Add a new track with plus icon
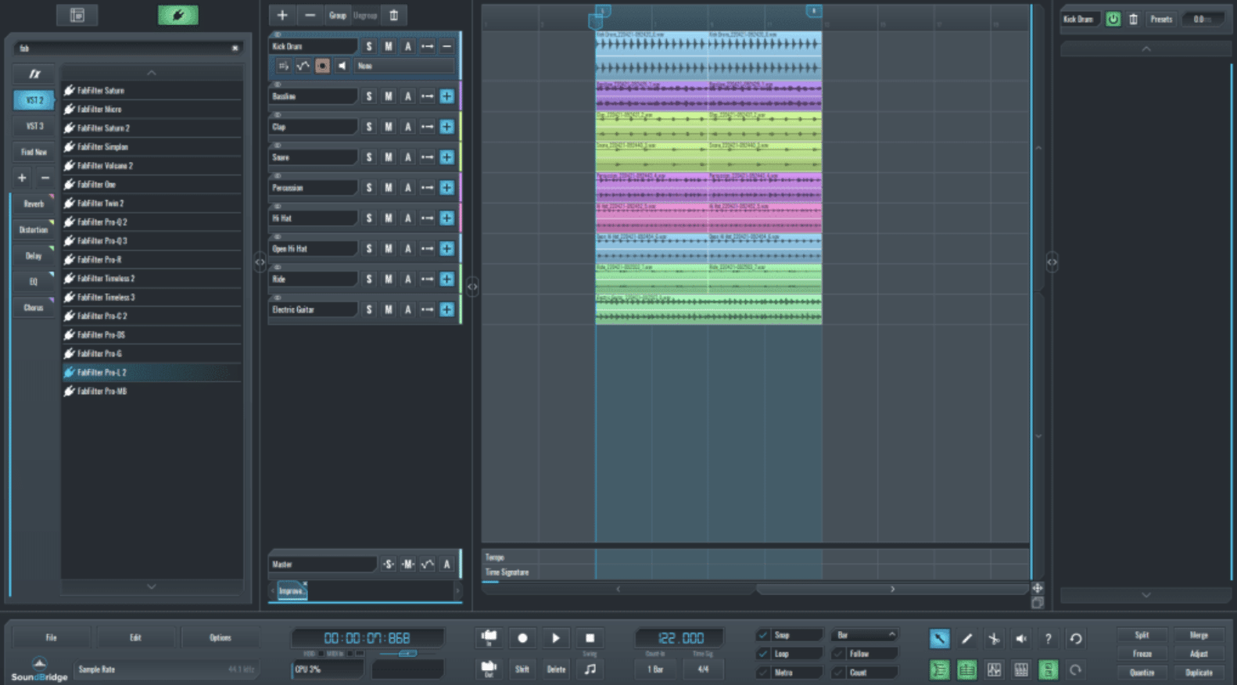The width and height of the screenshot is (1237, 685). 282,15
